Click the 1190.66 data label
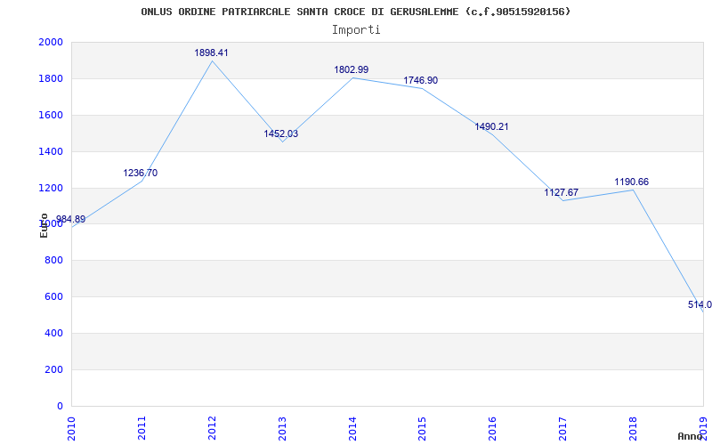Screen dimensions: 712x445 (632, 182)
